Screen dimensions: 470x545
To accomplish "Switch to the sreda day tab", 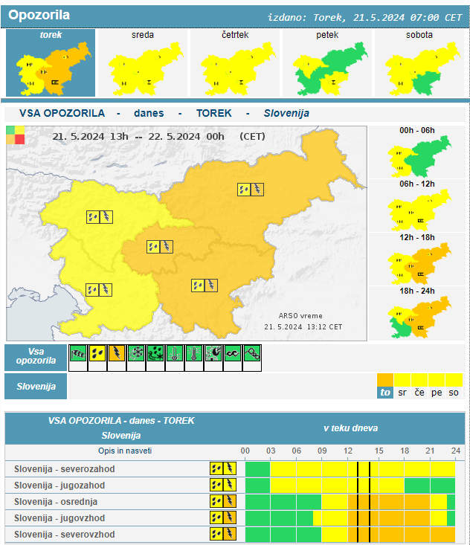I will click(x=143, y=63).
